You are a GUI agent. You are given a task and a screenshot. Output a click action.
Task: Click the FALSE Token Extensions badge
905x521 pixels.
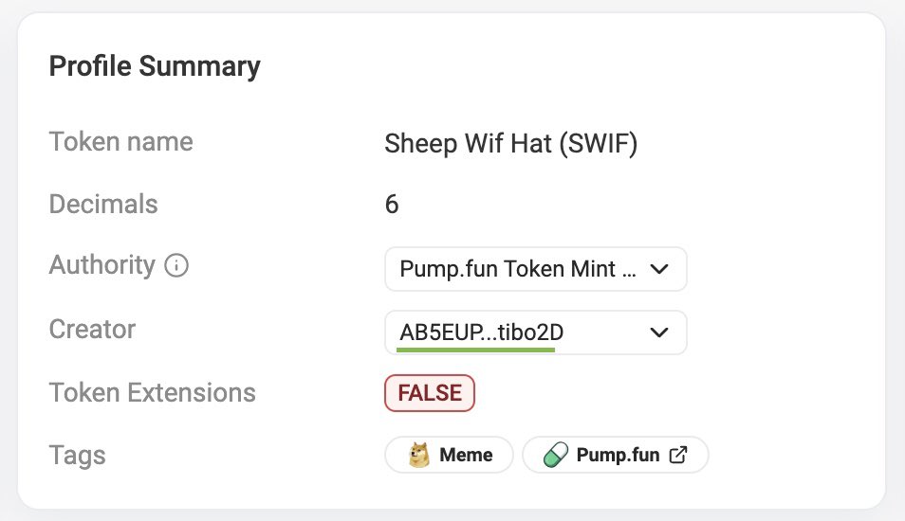429,393
